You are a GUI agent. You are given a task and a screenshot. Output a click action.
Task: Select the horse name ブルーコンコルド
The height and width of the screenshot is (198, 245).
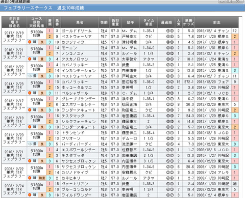click(77, 189)
